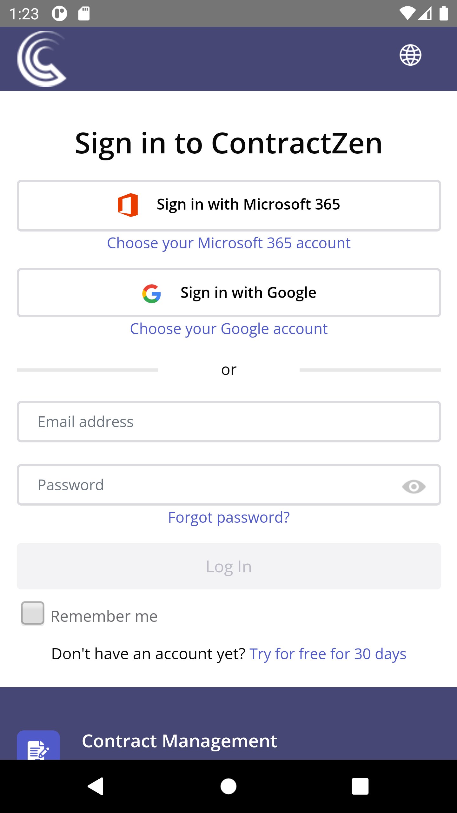Start a free 30-day trial
The height and width of the screenshot is (813, 457).
(x=328, y=653)
